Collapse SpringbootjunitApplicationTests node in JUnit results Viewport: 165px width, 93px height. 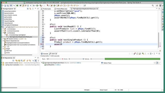point(42,63)
